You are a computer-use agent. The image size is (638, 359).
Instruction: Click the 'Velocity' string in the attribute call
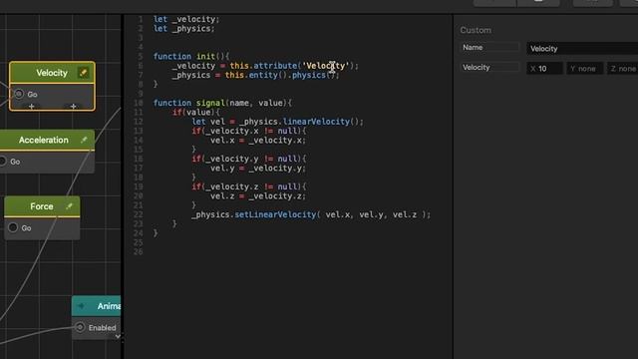click(x=326, y=66)
